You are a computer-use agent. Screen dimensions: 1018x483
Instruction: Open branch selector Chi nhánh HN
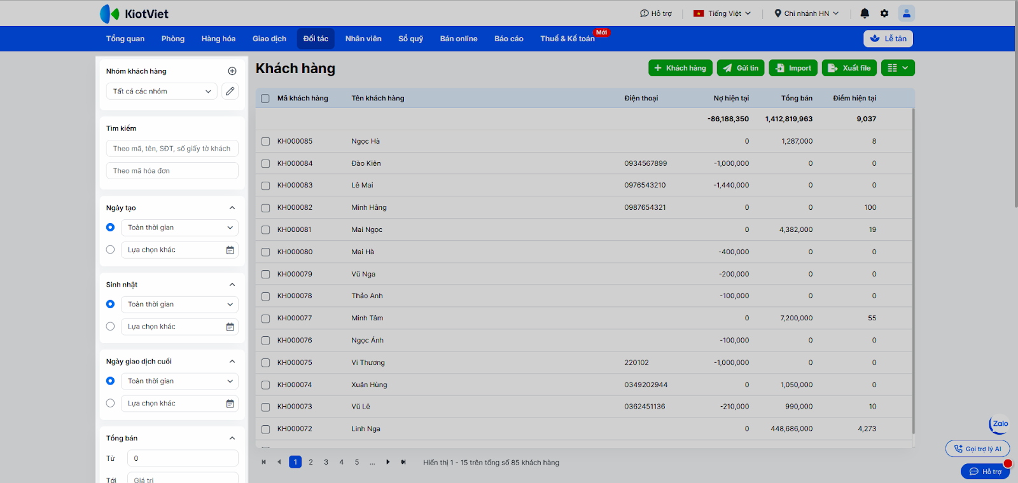point(807,13)
